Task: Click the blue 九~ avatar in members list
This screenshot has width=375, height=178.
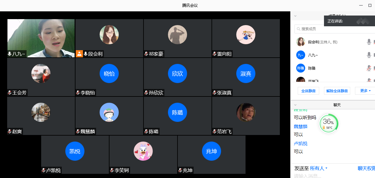Action: pos(301,55)
